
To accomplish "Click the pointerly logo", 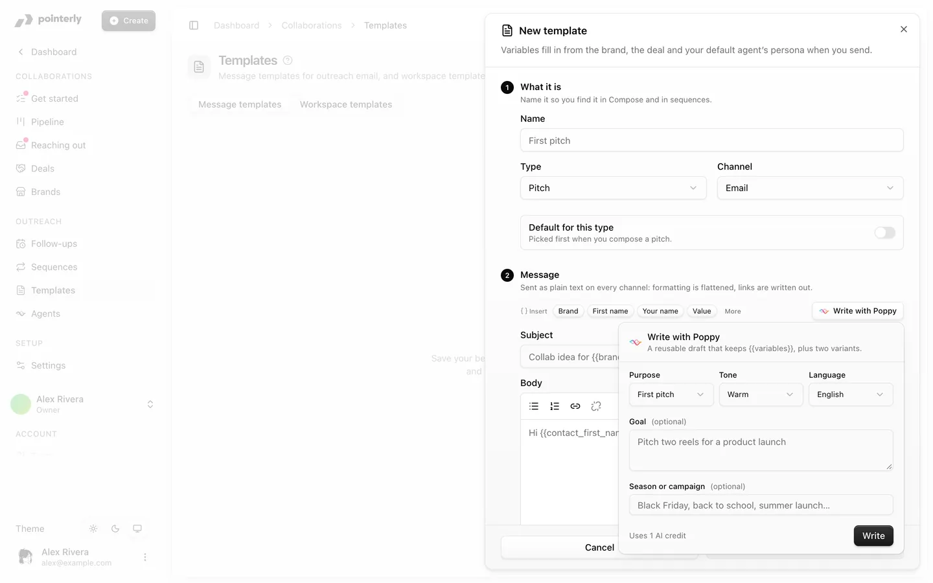I will [x=49, y=20].
